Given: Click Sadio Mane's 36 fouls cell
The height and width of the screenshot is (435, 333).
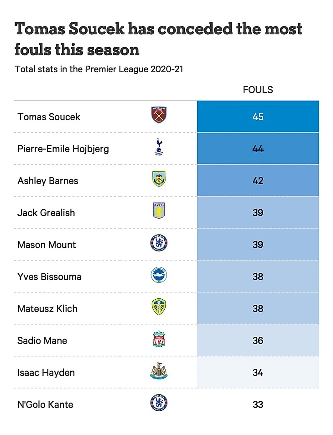Looking at the screenshot, I should click(x=258, y=341).
